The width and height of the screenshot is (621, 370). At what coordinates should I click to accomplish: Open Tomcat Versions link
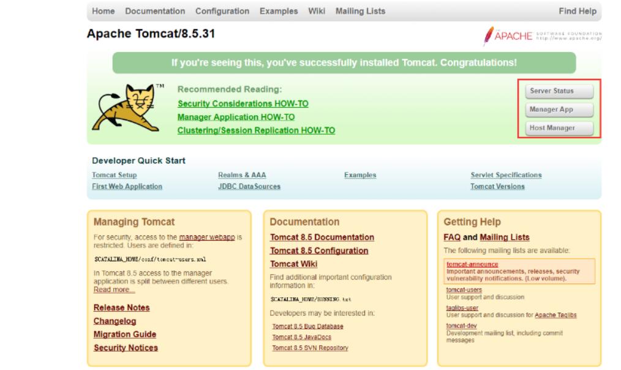497,186
